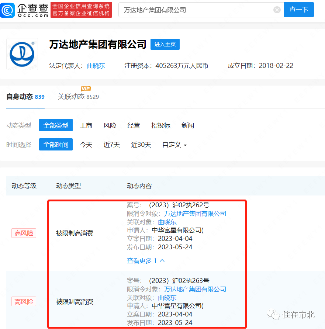The width and height of the screenshot is (325, 329).
Task: Click the 全国企业信用查询系统 red banner
Action: pyautogui.click(x=81, y=10)
